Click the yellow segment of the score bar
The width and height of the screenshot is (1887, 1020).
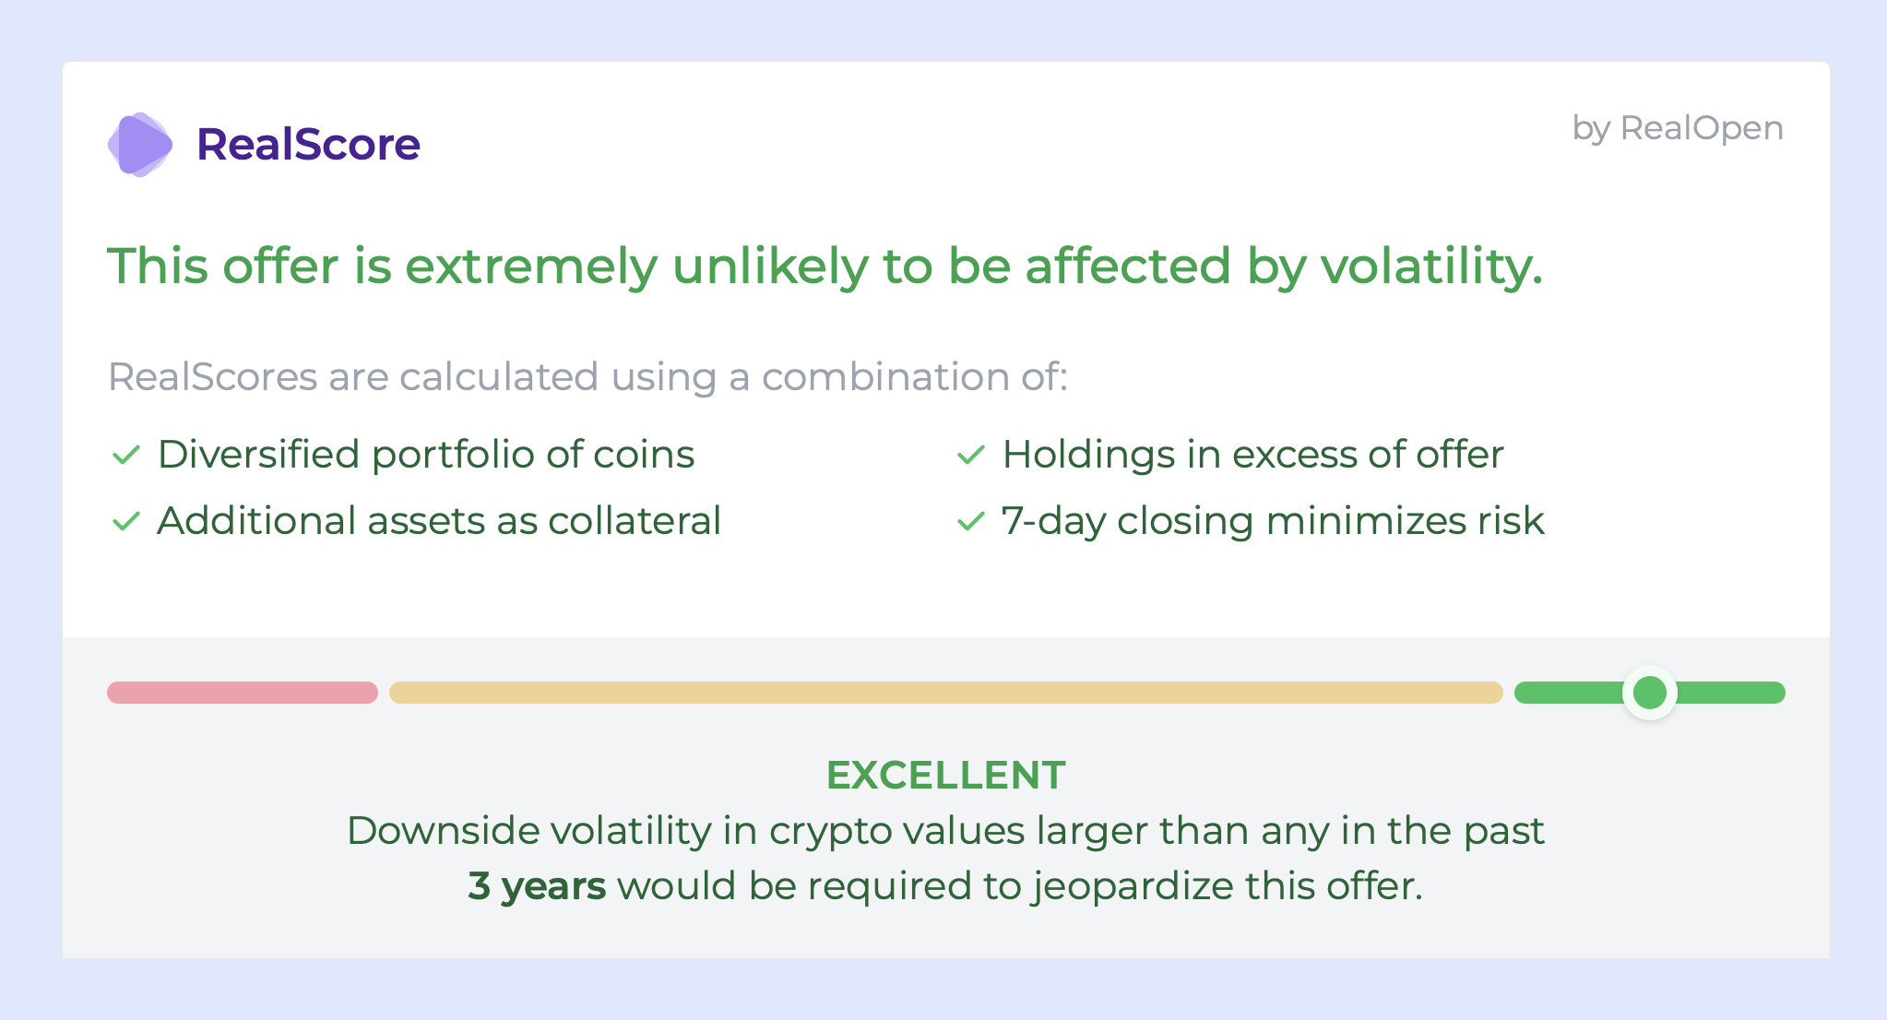coord(945,693)
